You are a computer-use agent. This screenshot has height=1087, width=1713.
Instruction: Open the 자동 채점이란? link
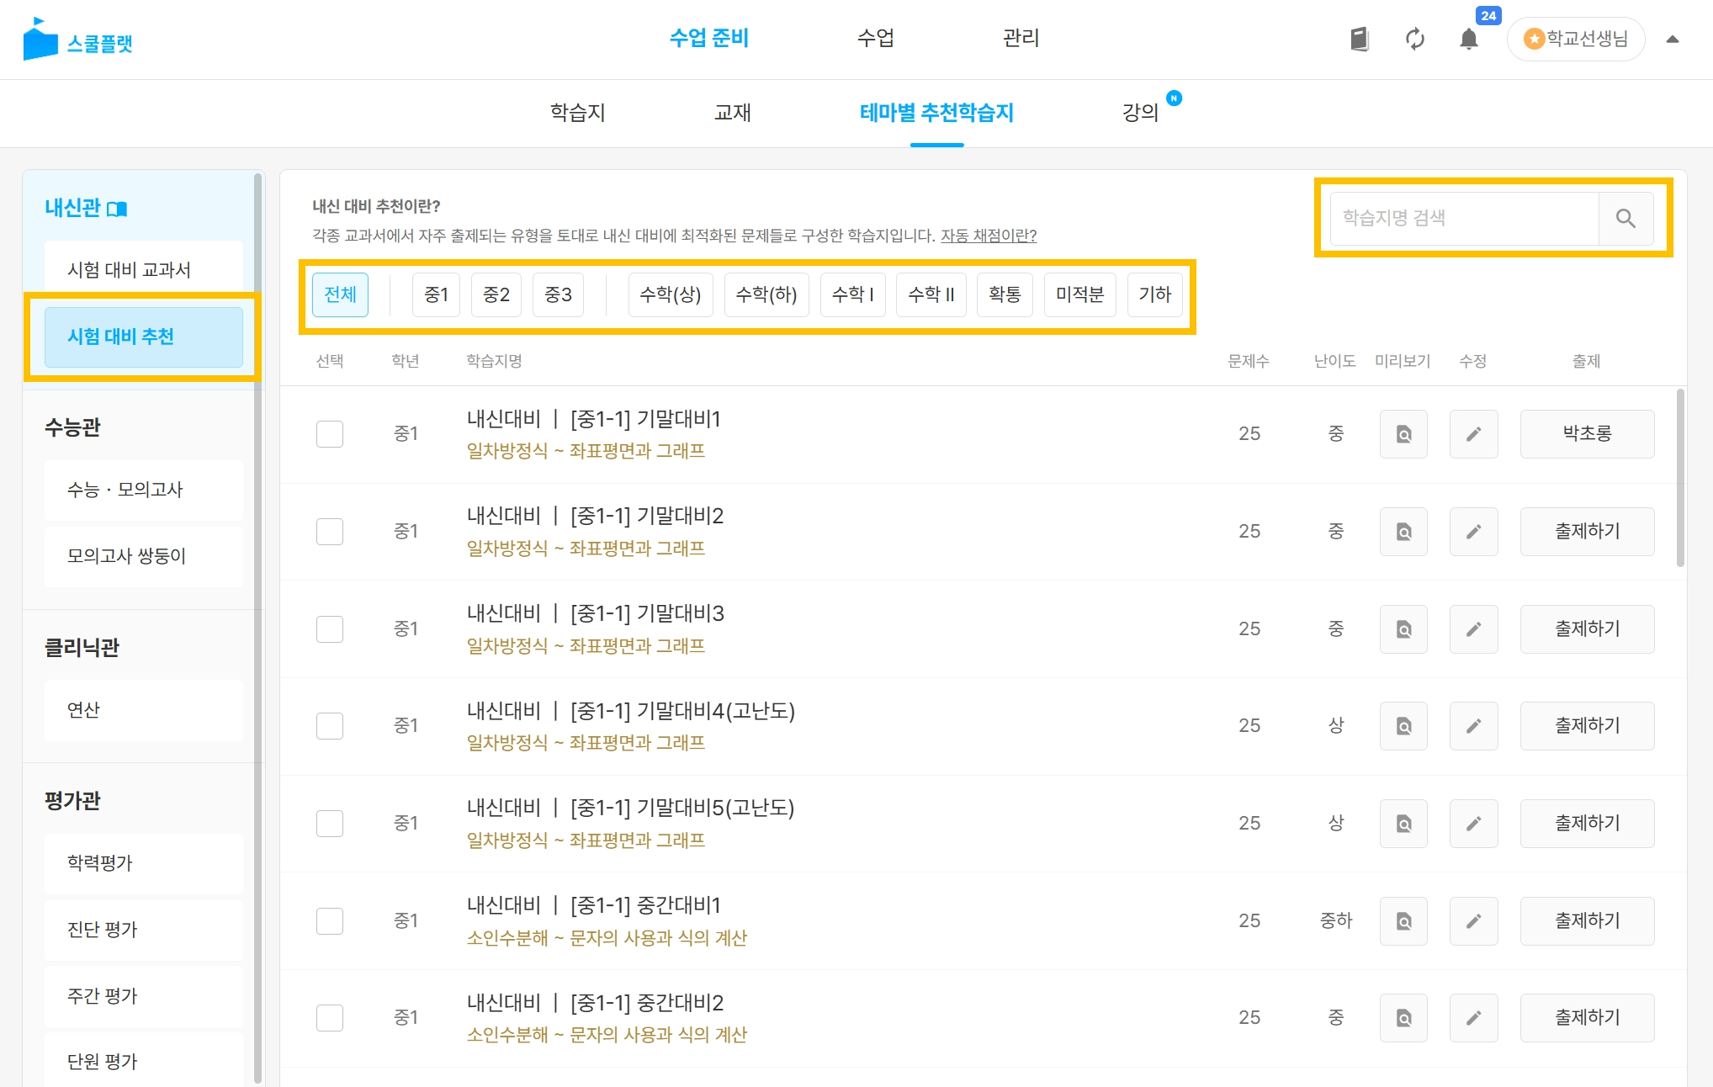coord(989,236)
